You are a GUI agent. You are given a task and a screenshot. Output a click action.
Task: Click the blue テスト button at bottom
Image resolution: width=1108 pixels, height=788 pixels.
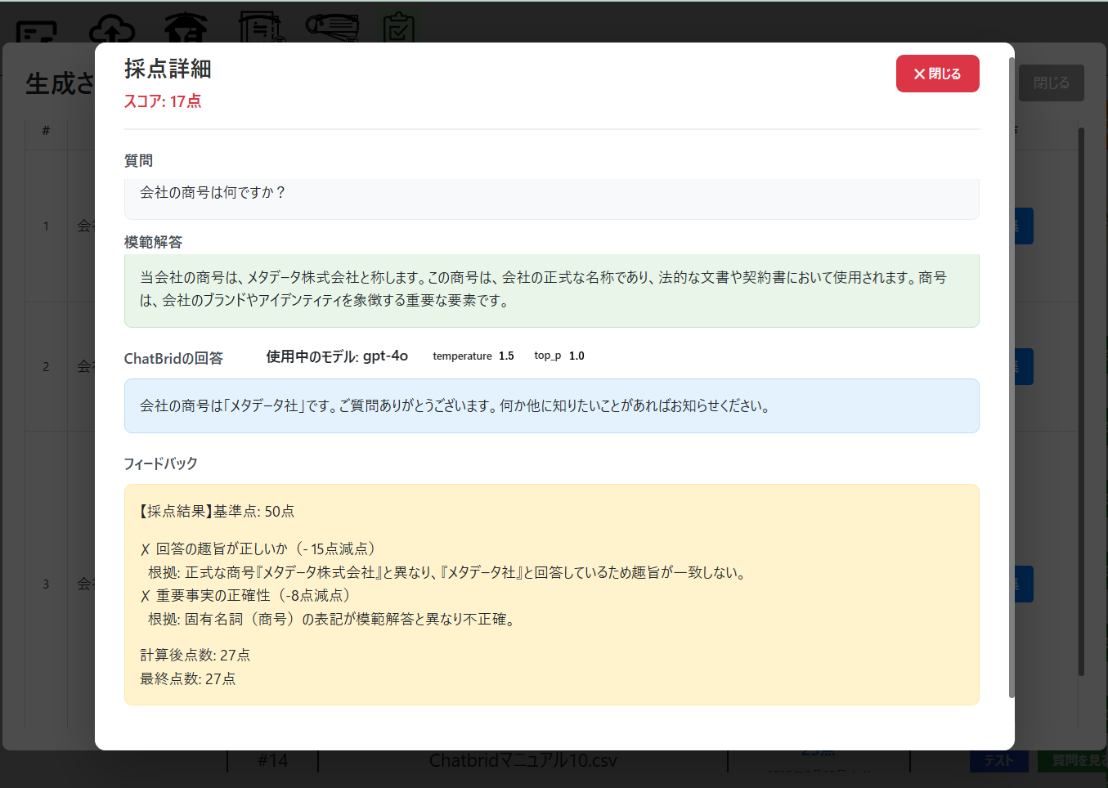click(x=998, y=761)
